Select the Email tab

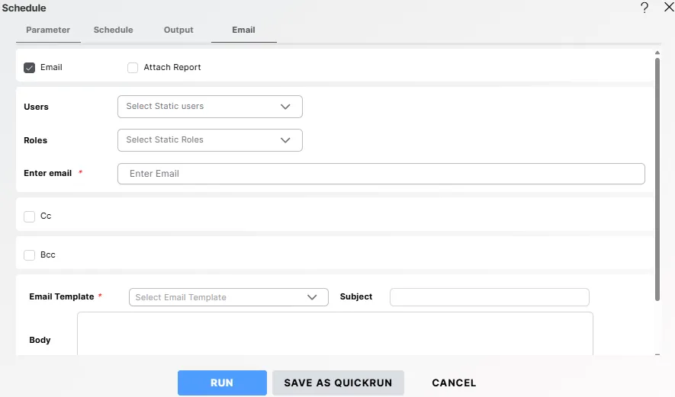(x=243, y=30)
